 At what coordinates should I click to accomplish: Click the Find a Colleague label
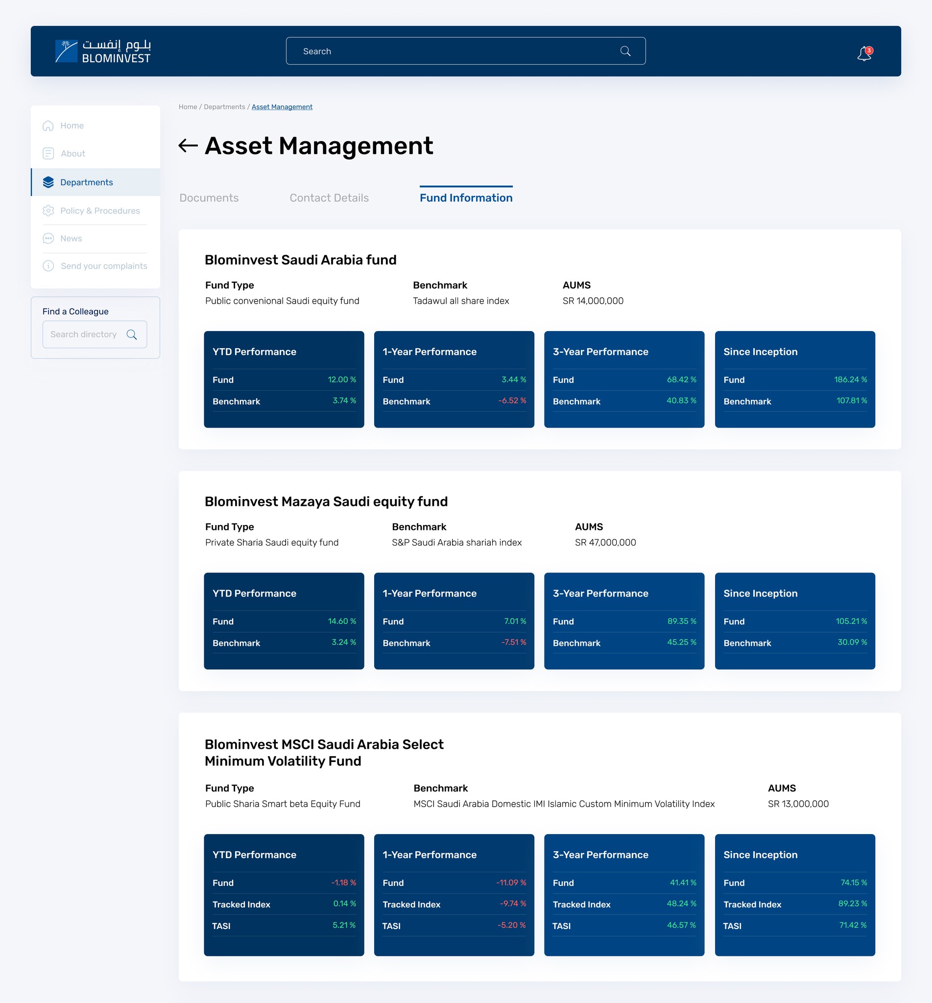click(75, 311)
